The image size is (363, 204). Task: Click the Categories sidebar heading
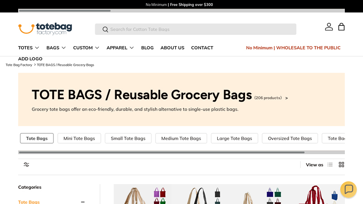30,187
